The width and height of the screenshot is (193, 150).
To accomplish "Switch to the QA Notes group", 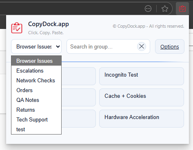I will 36,100.
